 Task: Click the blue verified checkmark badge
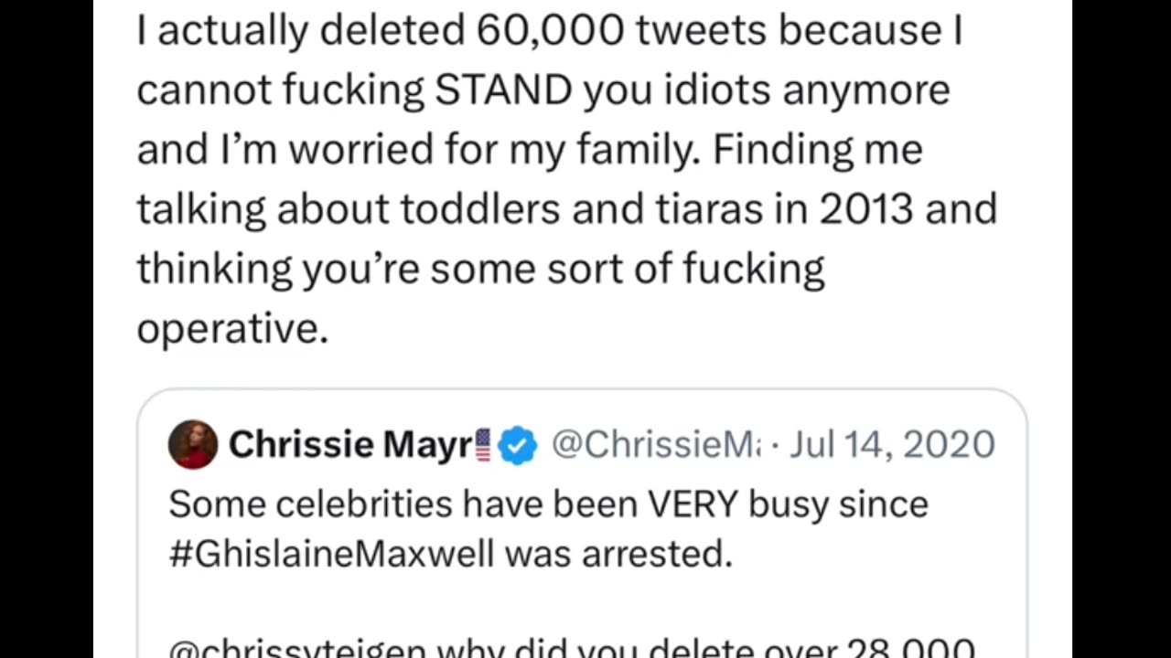517,445
